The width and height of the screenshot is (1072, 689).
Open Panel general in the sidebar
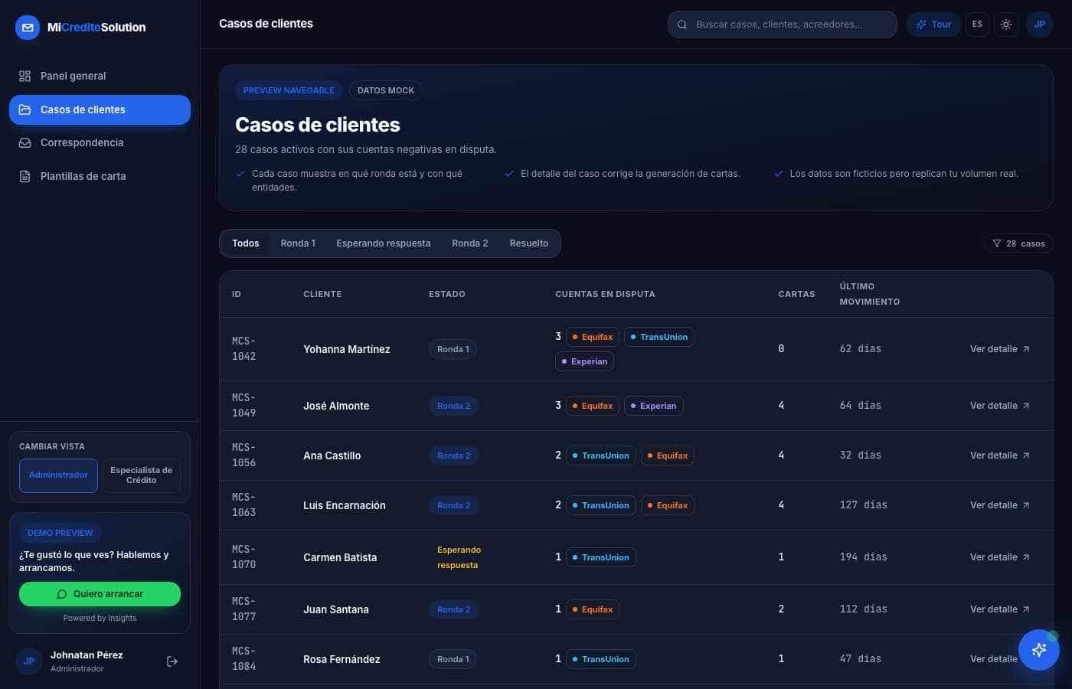(100, 76)
